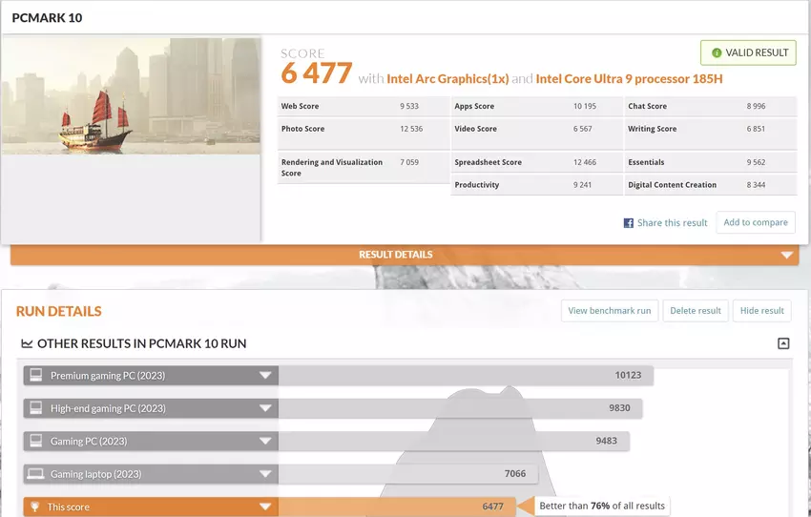Screen dimensions: 811x517
Task: Open the Premium gaming PC (2023) dropdown arrow
Action: coord(265,376)
